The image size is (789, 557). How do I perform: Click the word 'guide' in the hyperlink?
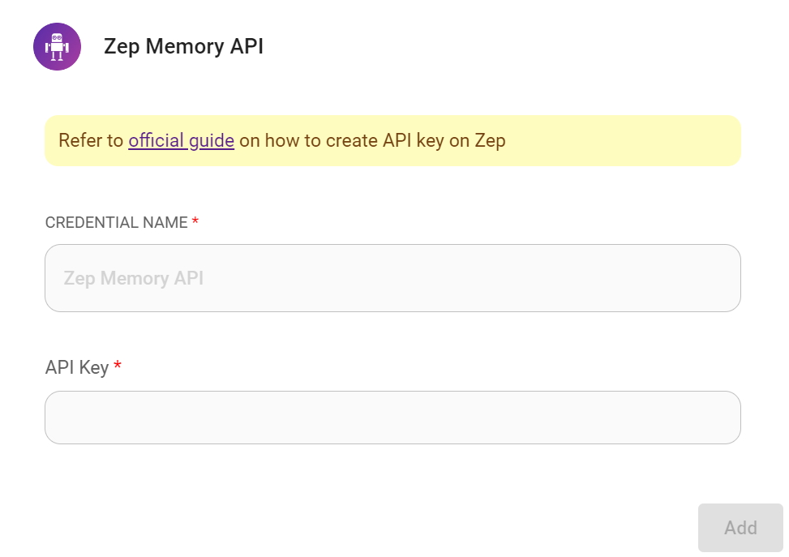pos(212,140)
